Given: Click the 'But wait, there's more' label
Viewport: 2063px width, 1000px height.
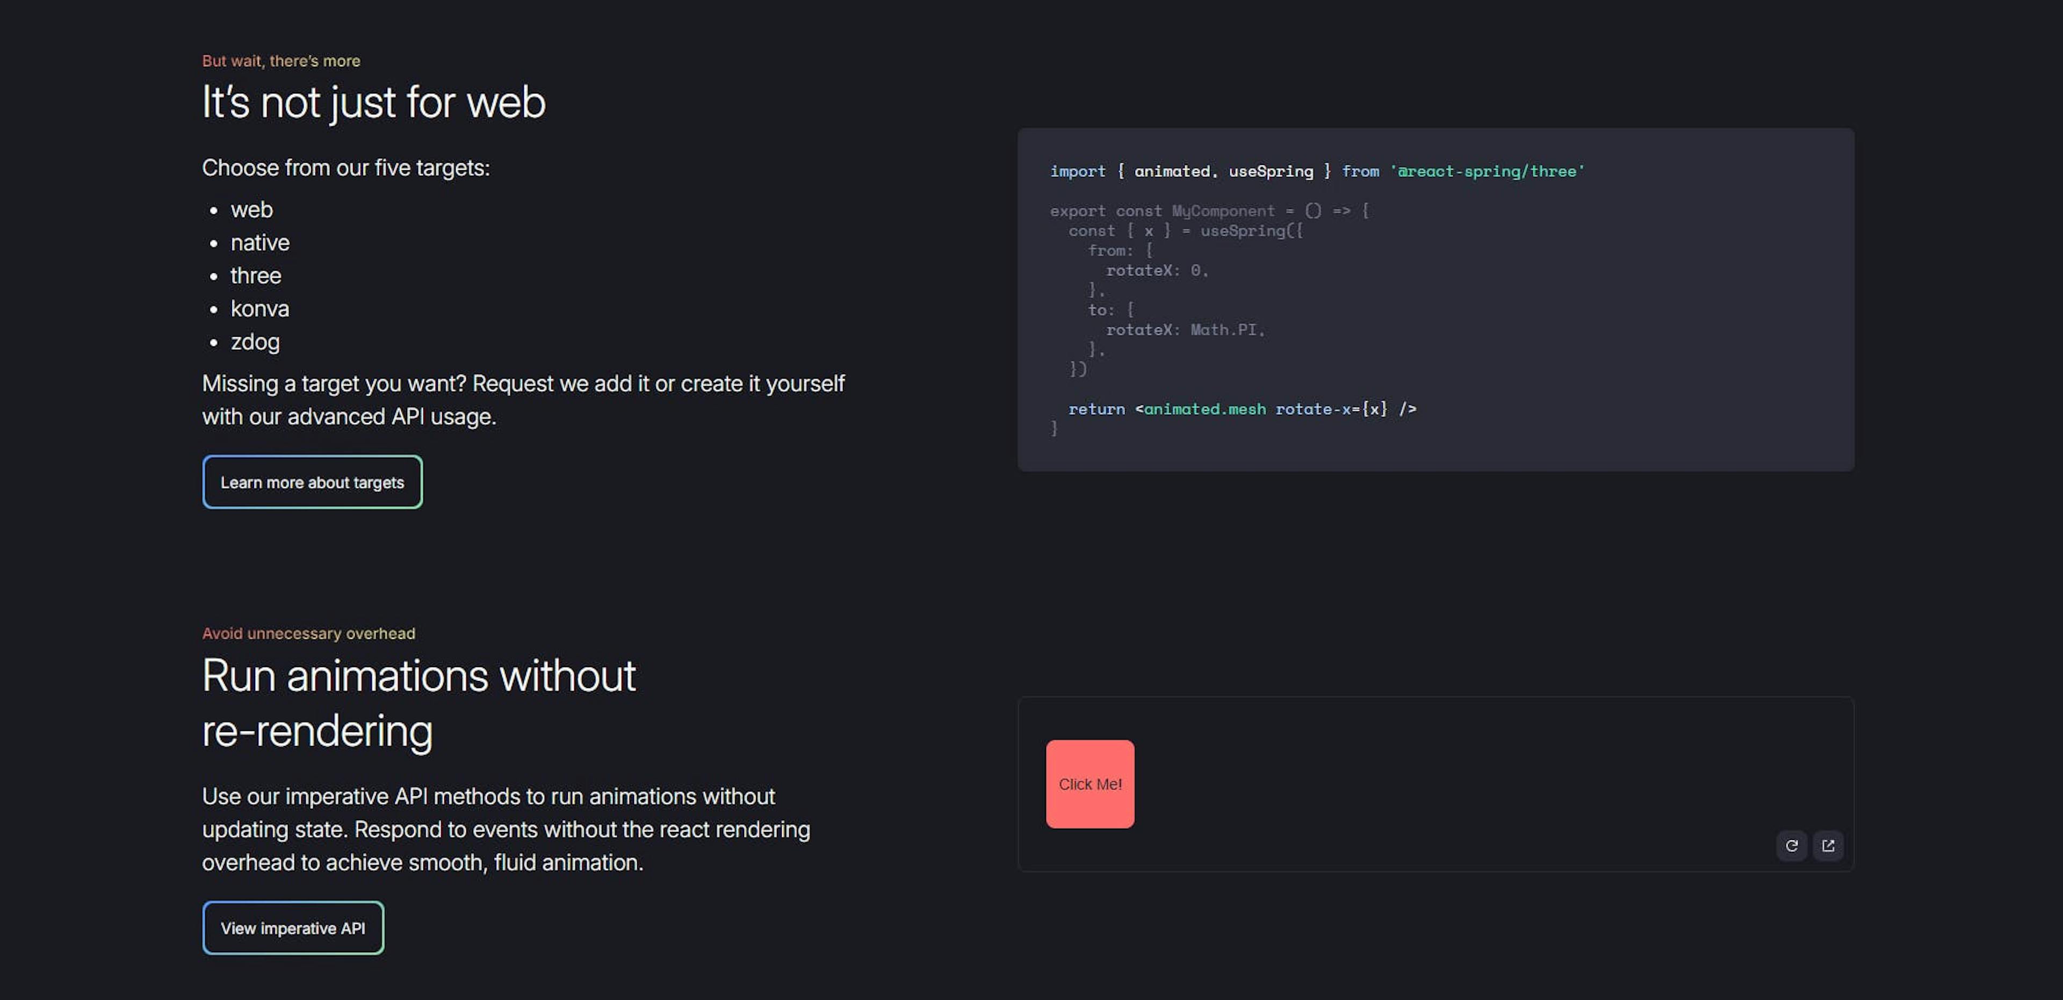Looking at the screenshot, I should pyautogui.click(x=281, y=61).
